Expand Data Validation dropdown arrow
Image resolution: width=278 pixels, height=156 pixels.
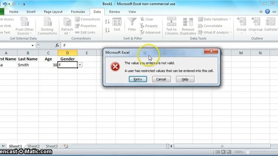pos(230,19)
